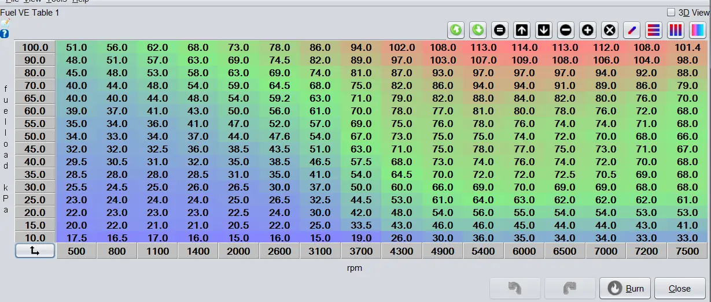Select the cell with value 107.0
The width and height of the screenshot is (711, 302).
(484, 60)
